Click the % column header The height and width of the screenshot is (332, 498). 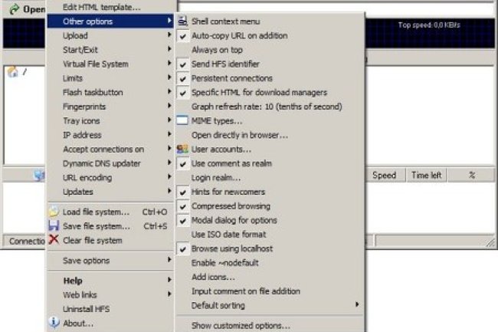click(471, 175)
